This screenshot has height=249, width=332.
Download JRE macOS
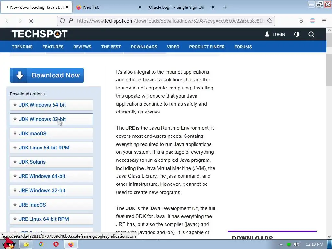[x=52, y=205]
